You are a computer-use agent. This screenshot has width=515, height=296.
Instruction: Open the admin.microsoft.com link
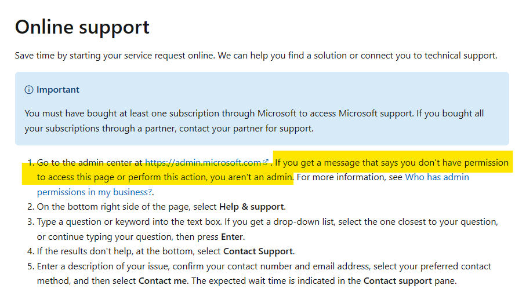tap(203, 163)
